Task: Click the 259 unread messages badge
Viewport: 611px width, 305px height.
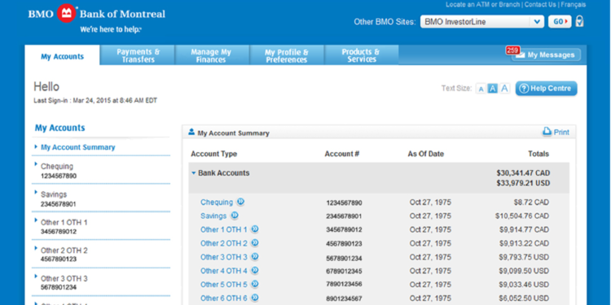Action: pos(512,50)
